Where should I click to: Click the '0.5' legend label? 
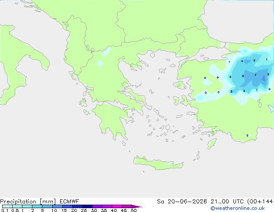pyautogui.click(x=15, y=210)
